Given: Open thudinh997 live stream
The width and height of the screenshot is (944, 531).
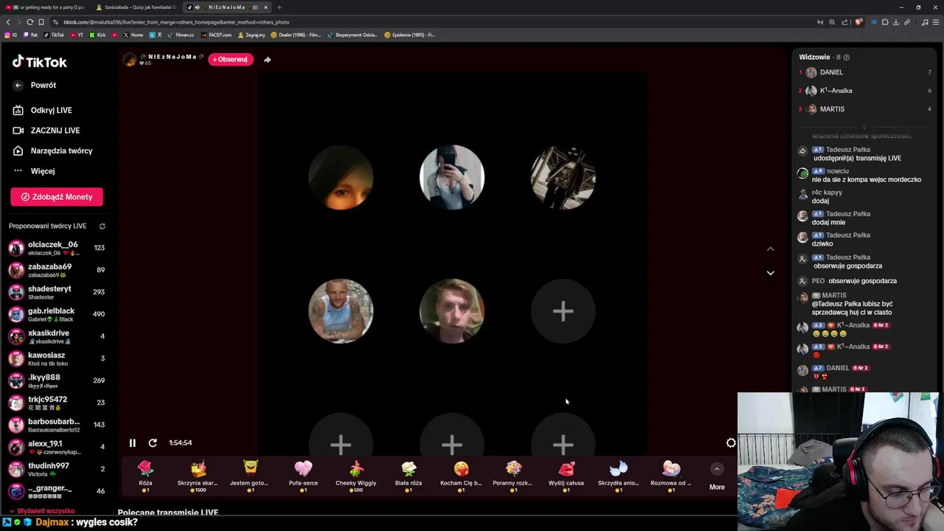Looking at the screenshot, I should 57,469.
